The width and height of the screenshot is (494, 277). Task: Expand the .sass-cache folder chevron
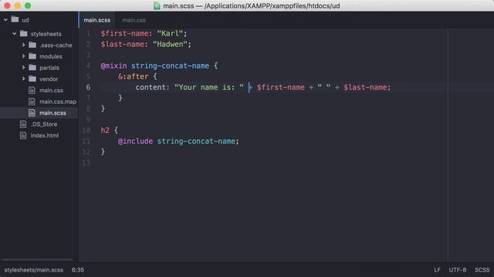point(23,45)
